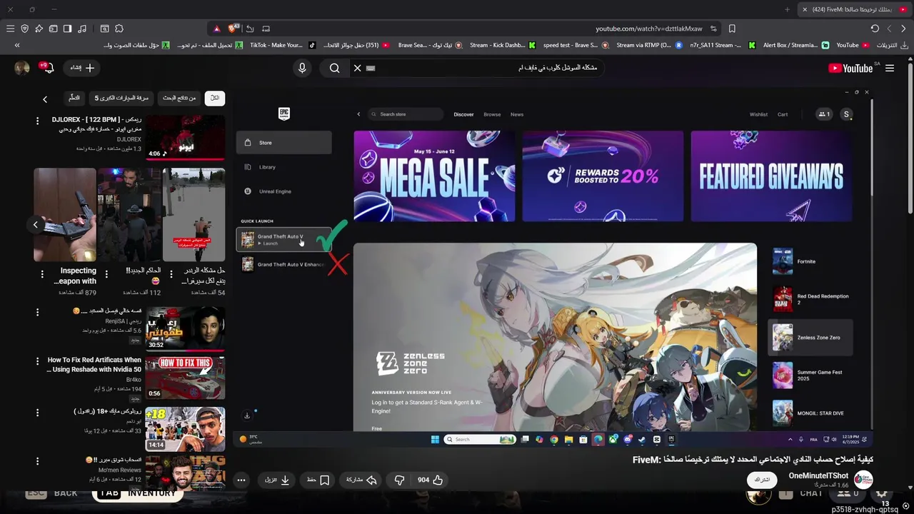The width and height of the screenshot is (914, 514).
Task: Clear the YouTube search box text
Action: pos(358,68)
